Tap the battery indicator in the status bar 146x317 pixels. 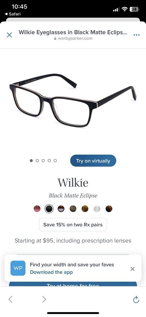point(134,9)
